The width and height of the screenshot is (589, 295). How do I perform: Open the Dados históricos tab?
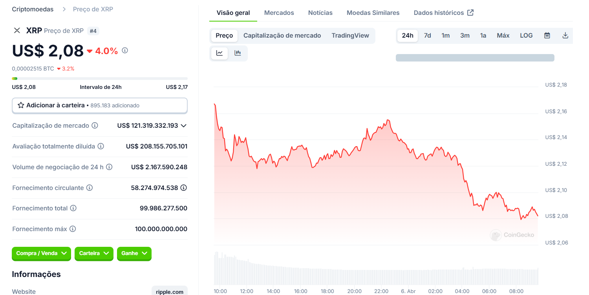444,13
